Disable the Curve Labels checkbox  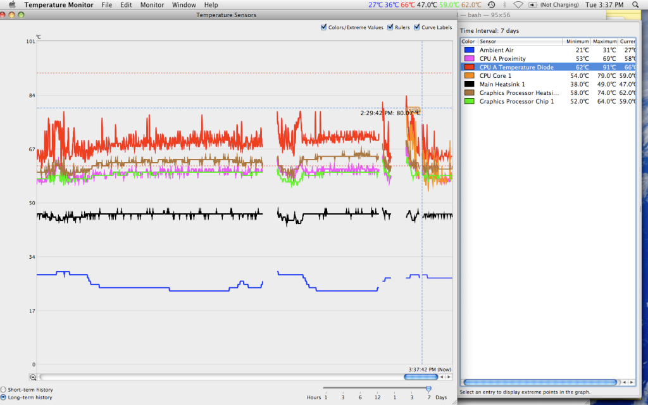[x=416, y=27]
